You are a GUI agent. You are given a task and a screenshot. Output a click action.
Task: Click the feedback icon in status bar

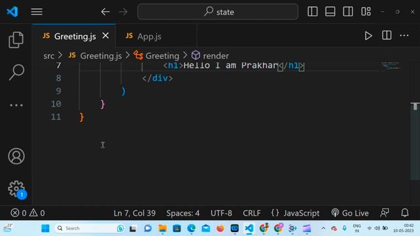tap(385, 213)
